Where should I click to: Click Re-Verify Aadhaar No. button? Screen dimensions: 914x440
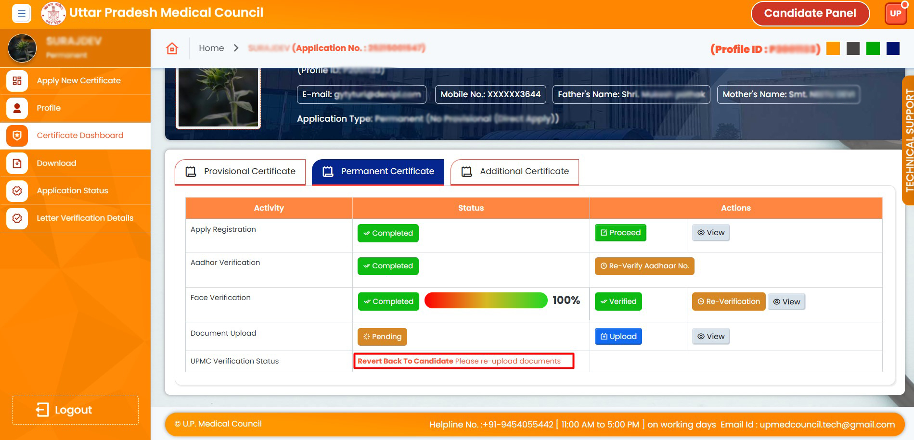coord(644,266)
